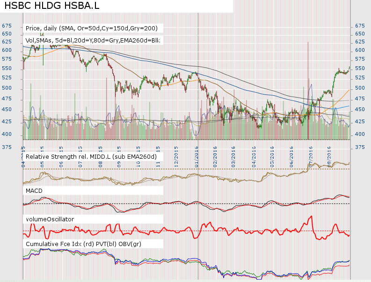Select the 04/2016 date axis label
Screen dimensions: 371x282
coord(254,157)
